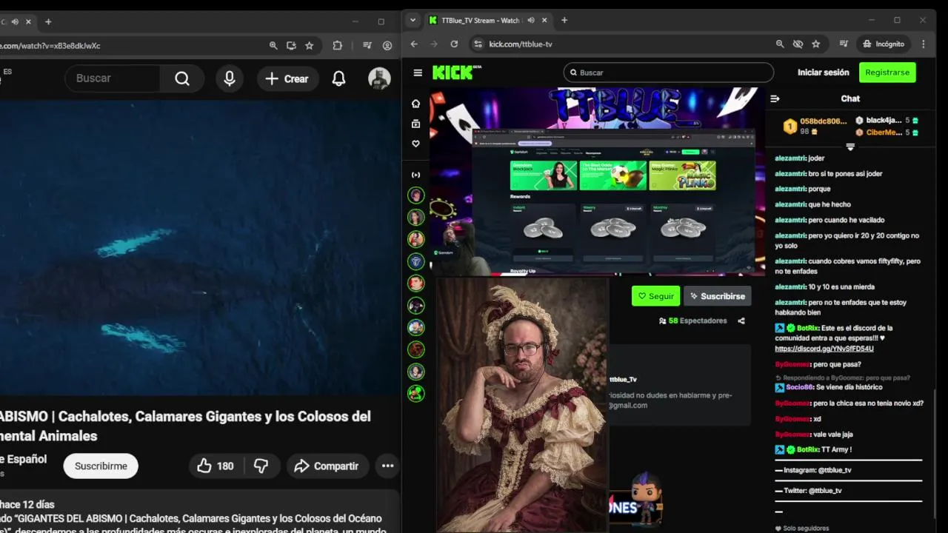Click share icon next to Espectadores
This screenshot has height=533, width=948.
(741, 321)
